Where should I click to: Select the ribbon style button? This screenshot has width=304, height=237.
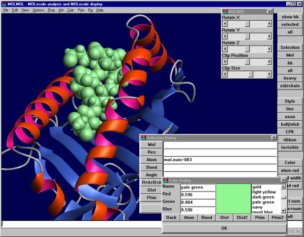point(290,140)
